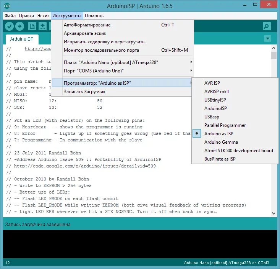Open Монитор последовательного порта
The height and width of the screenshot is (269, 280).
(x=123, y=50)
